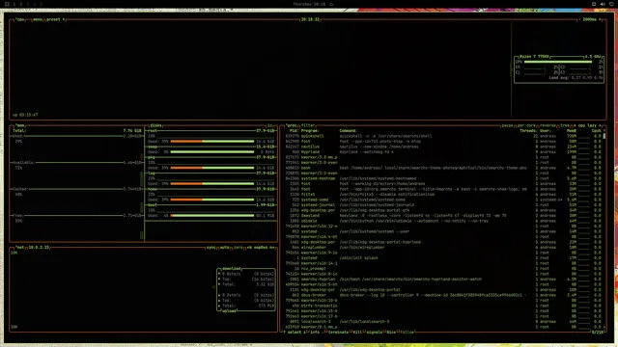
Task: Click the Load avg readout
Action: (576, 78)
